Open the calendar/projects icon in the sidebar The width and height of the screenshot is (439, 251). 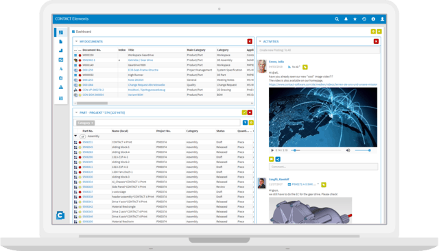61,60
